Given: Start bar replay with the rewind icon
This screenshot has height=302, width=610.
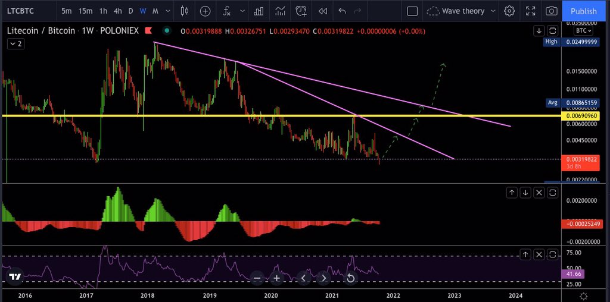Looking at the screenshot, I should click(x=322, y=11).
